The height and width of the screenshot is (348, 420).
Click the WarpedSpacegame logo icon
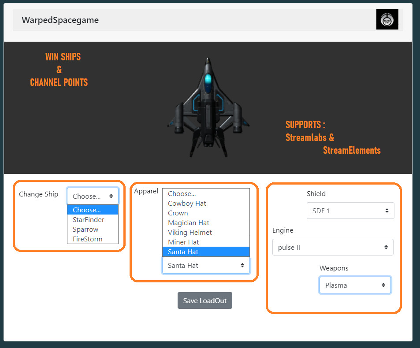[x=387, y=19]
